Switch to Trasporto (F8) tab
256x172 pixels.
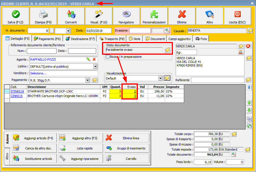pyautogui.click(x=112, y=39)
